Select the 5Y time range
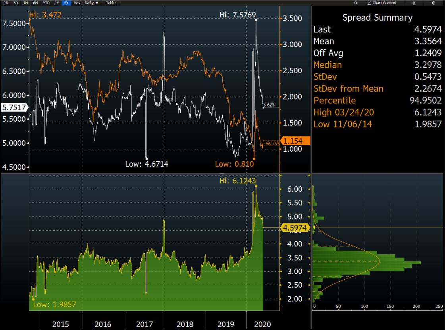Screen dimensions: 445x330 tap(65, 3)
